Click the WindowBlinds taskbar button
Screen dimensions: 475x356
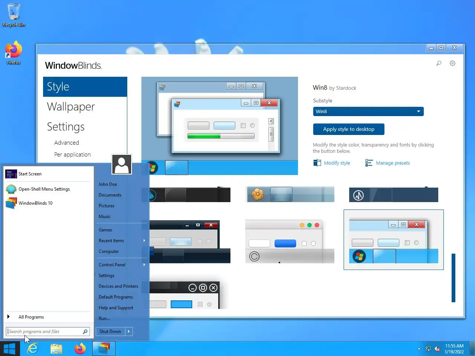pos(104,349)
